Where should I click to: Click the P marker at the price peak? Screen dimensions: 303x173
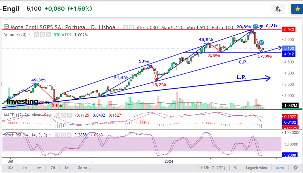pyautogui.click(x=256, y=26)
